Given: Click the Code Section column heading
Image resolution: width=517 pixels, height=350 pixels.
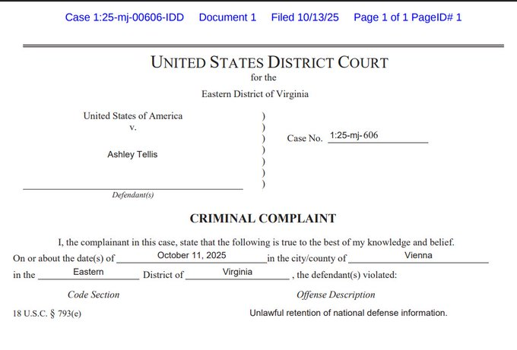Looking at the screenshot, I should tap(94, 295).
